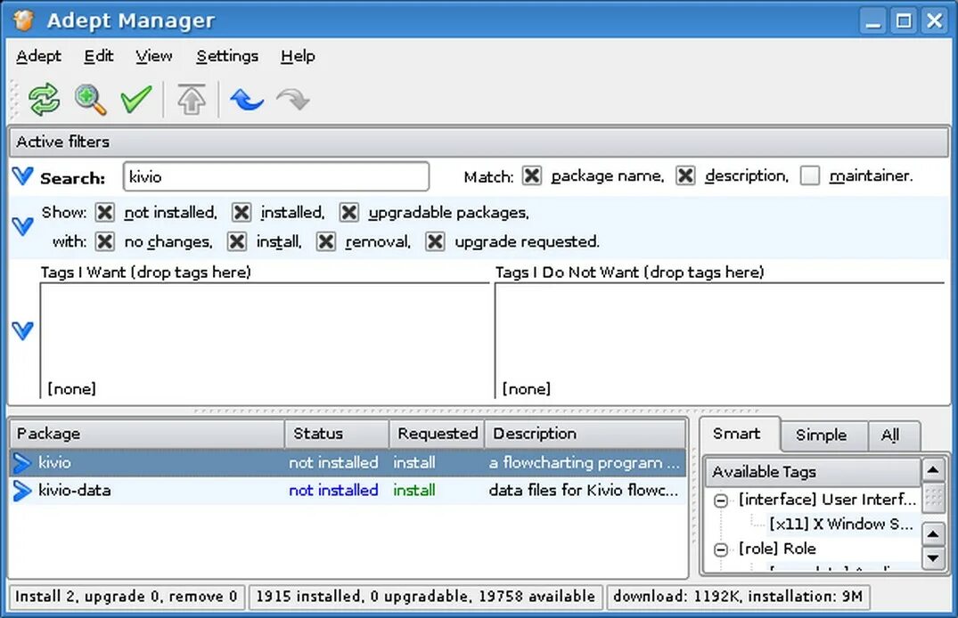Click 'Install 2, upgrade 0, remove 0' status
This screenshot has width=958, height=618.
(127, 597)
